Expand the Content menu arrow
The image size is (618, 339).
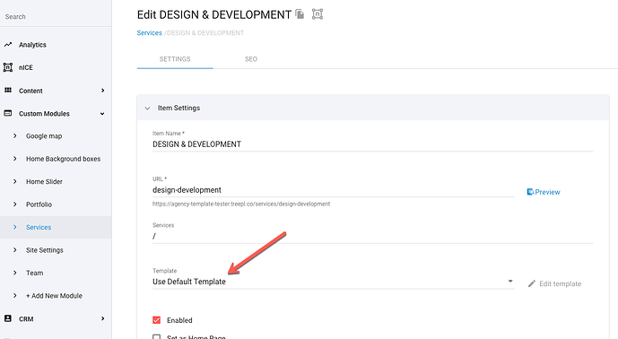point(102,91)
